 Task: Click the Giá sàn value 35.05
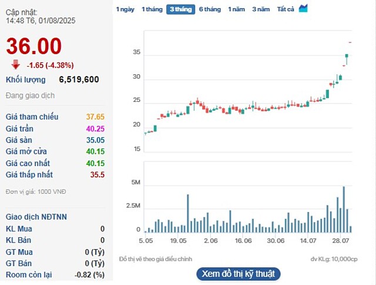(95, 140)
